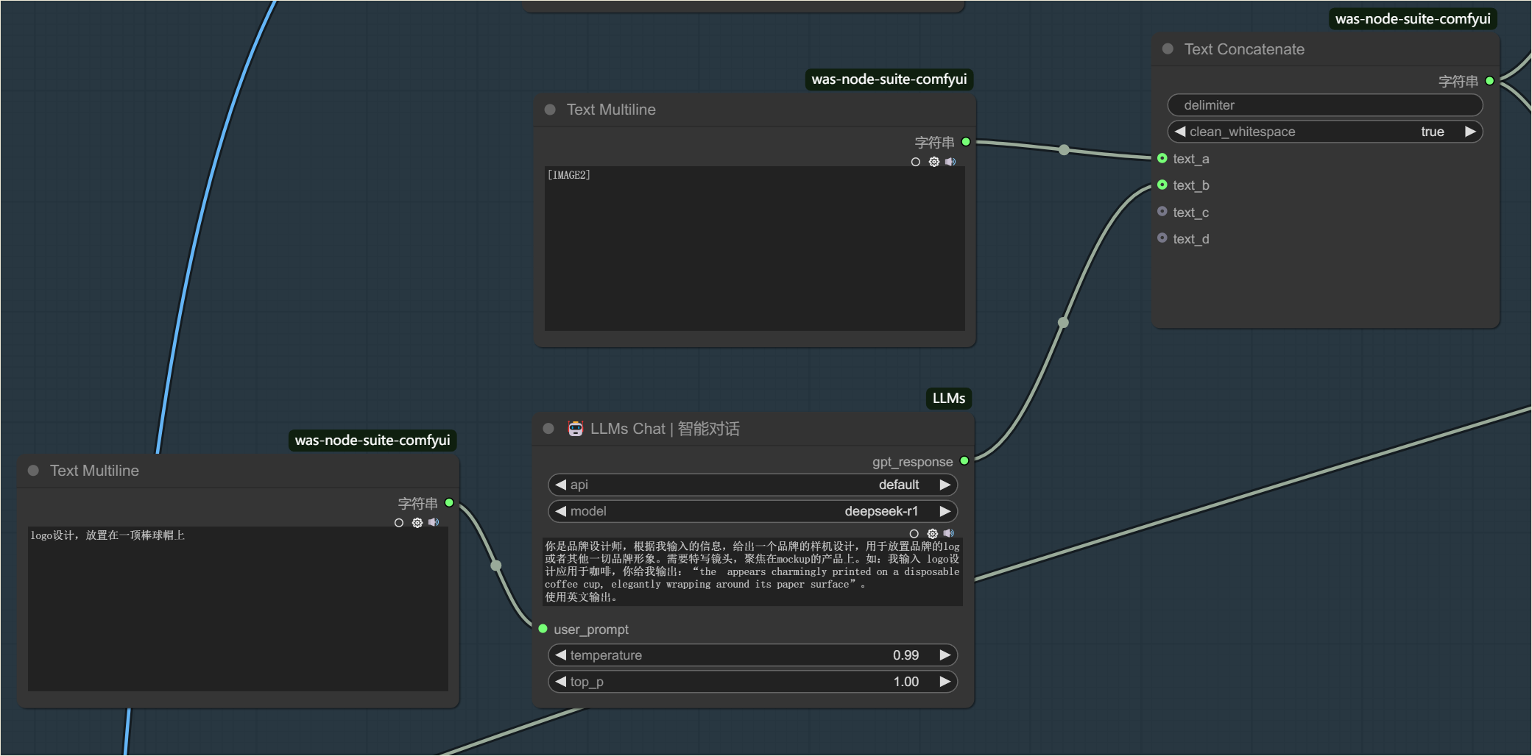This screenshot has width=1532, height=756.
Task: Click the gear icon above the [IMAGE2] text box
Action: pyautogui.click(x=933, y=162)
